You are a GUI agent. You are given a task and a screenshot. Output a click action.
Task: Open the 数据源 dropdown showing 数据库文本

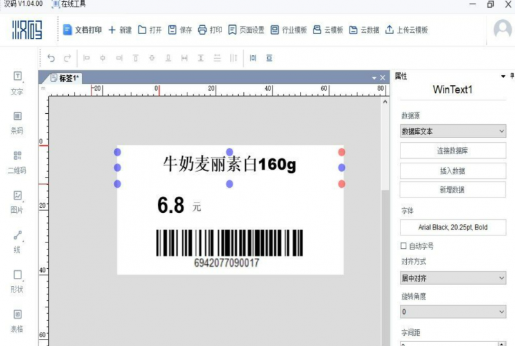click(x=453, y=131)
